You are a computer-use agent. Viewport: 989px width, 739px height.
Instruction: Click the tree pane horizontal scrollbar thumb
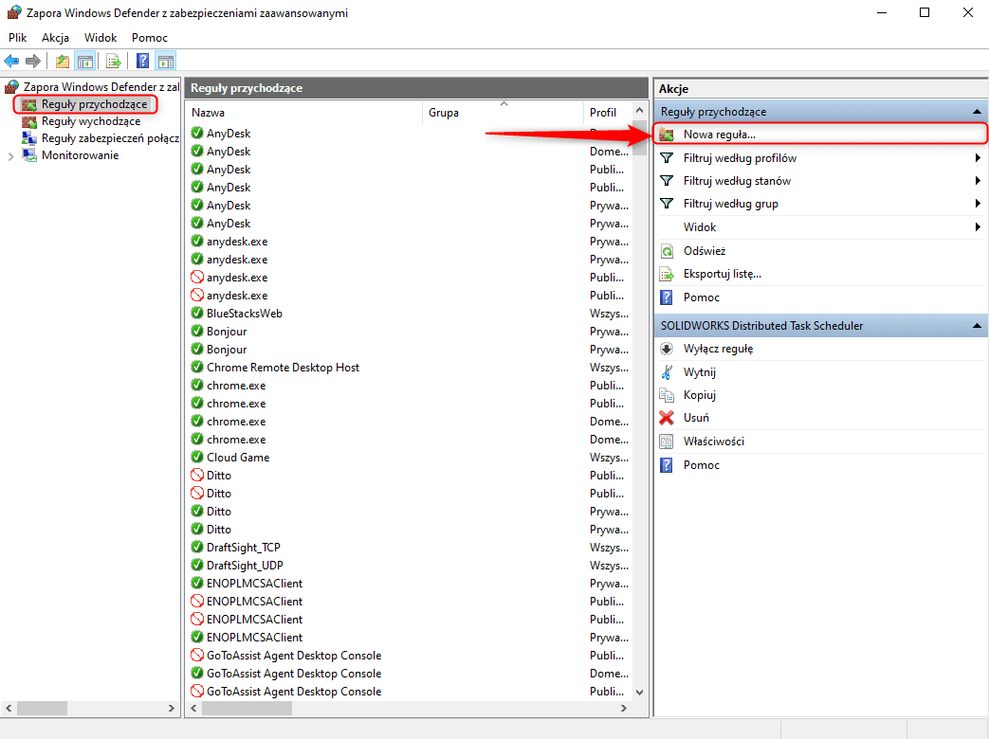coord(42,708)
